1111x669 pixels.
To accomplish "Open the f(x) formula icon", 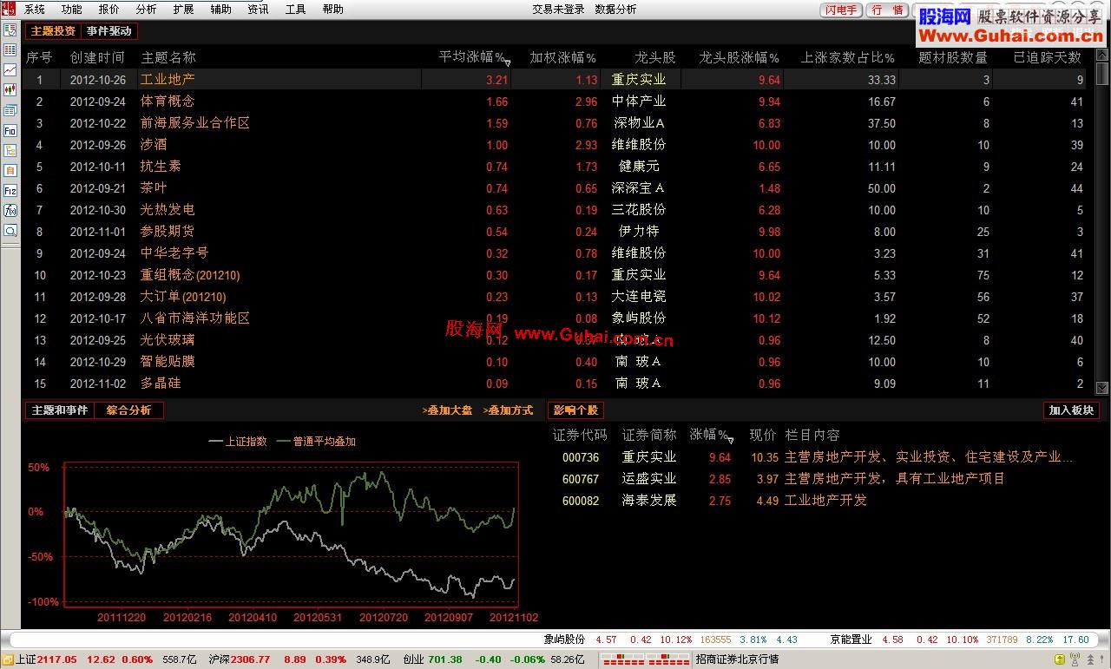I will (x=10, y=210).
